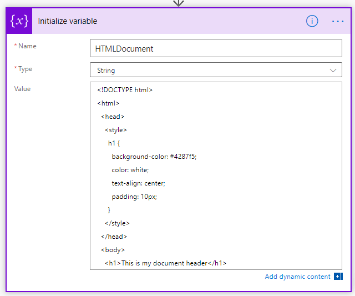
Task: Click the opening <style> tag line
Action: click(116, 130)
